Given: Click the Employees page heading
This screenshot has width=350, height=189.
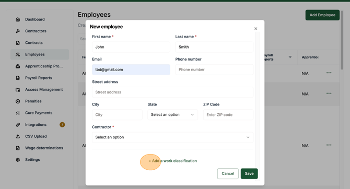Looking at the screenshot, I should click(x=94, y=15).
